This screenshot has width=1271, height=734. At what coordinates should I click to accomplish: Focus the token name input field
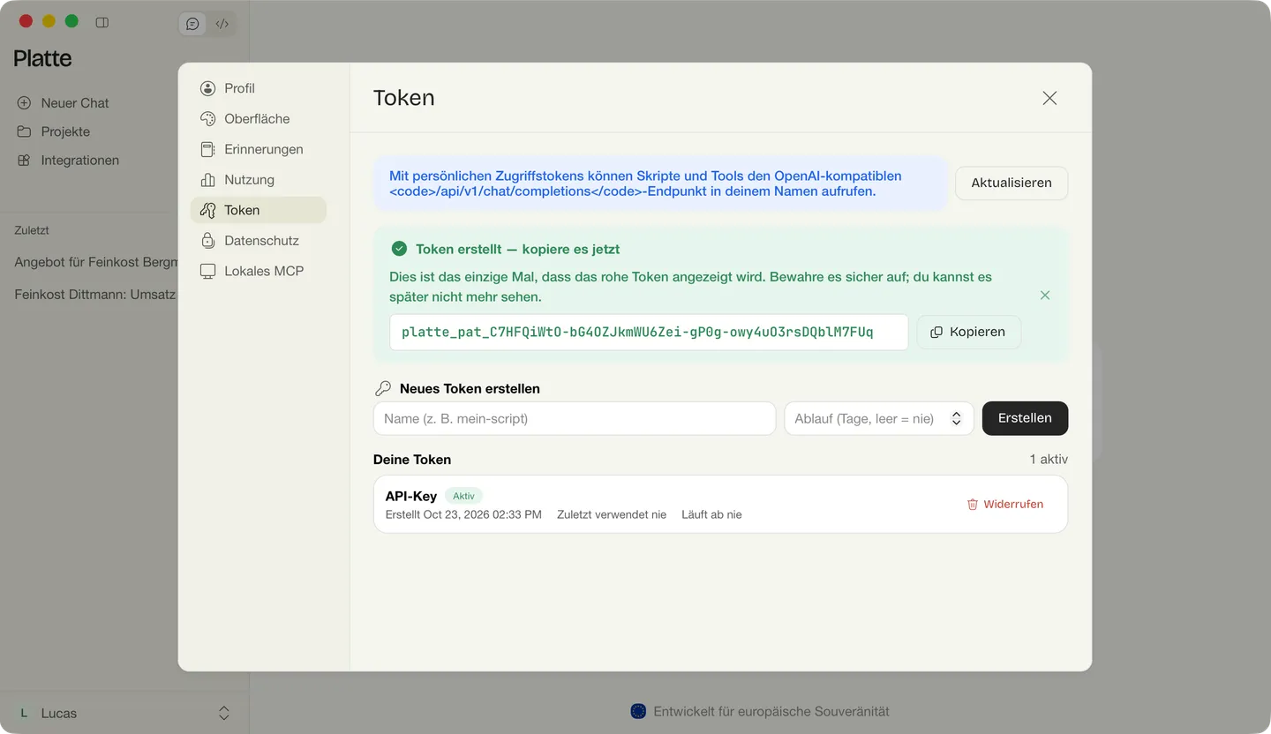coord(575,418)
